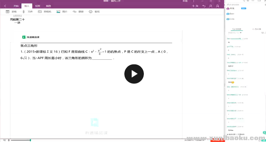Open the 开始 ribbon tab
Image resolution: width=266 pixels, height=142 pixels.
pyautogui.click(x=16, y=6)
